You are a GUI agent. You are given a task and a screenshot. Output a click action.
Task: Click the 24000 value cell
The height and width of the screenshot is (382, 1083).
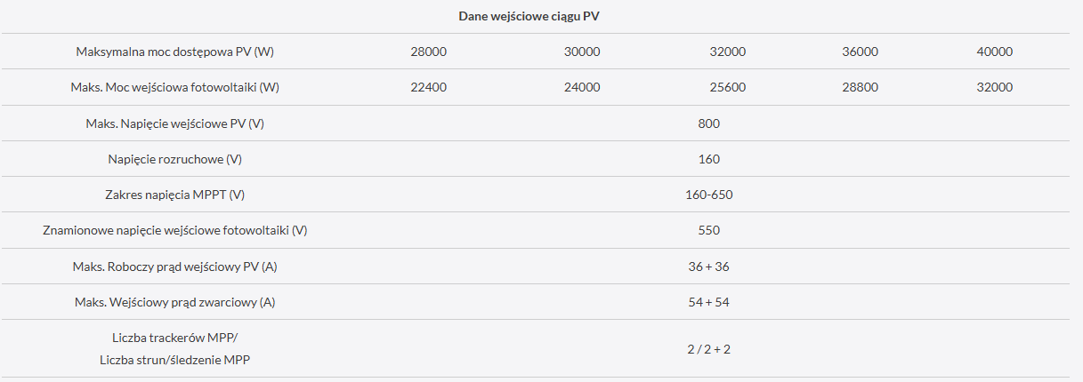[x=582, y=87]
